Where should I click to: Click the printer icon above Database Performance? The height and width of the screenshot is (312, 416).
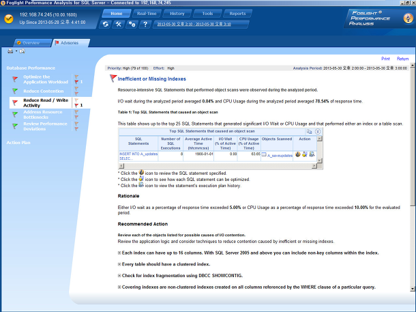tap(10, 51)
